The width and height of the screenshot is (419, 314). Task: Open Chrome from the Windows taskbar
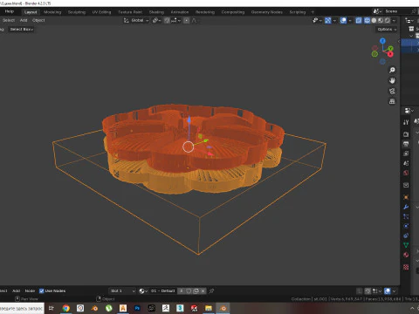pos(66,308)
